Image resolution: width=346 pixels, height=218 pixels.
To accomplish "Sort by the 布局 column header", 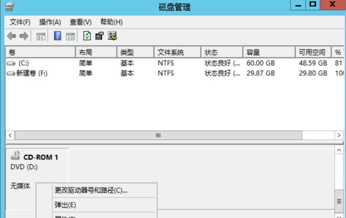I will tap(96, 52).
